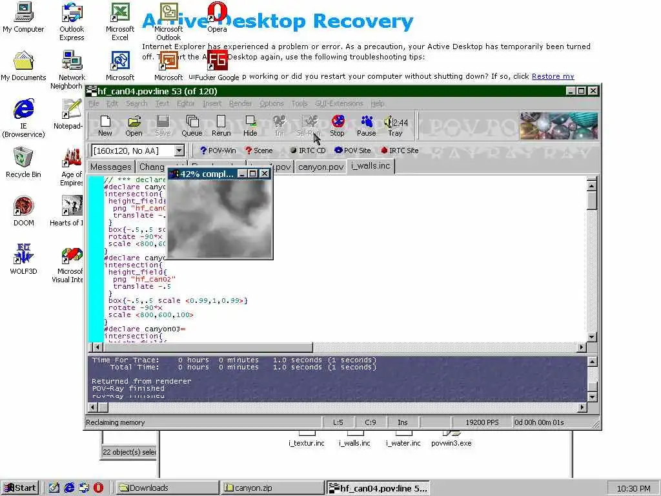Select i_water.inc file in folder window
This screenshot has width=661, height=496.
click(403, 439)
